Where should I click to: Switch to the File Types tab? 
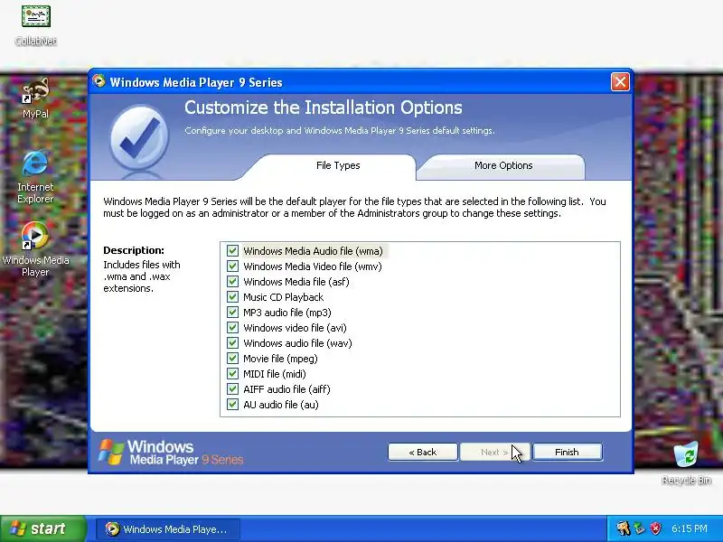coord(338,166)
